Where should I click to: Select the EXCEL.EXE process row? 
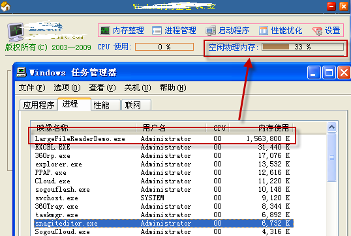tap(163, 147)
